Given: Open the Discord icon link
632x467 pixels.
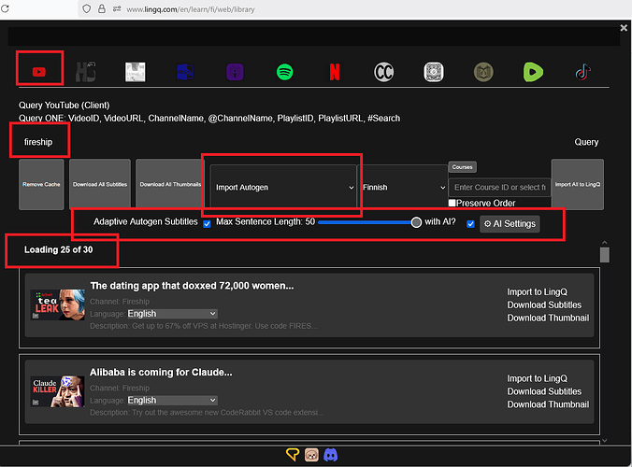Looking at the screenshot, I should (331, 455).
